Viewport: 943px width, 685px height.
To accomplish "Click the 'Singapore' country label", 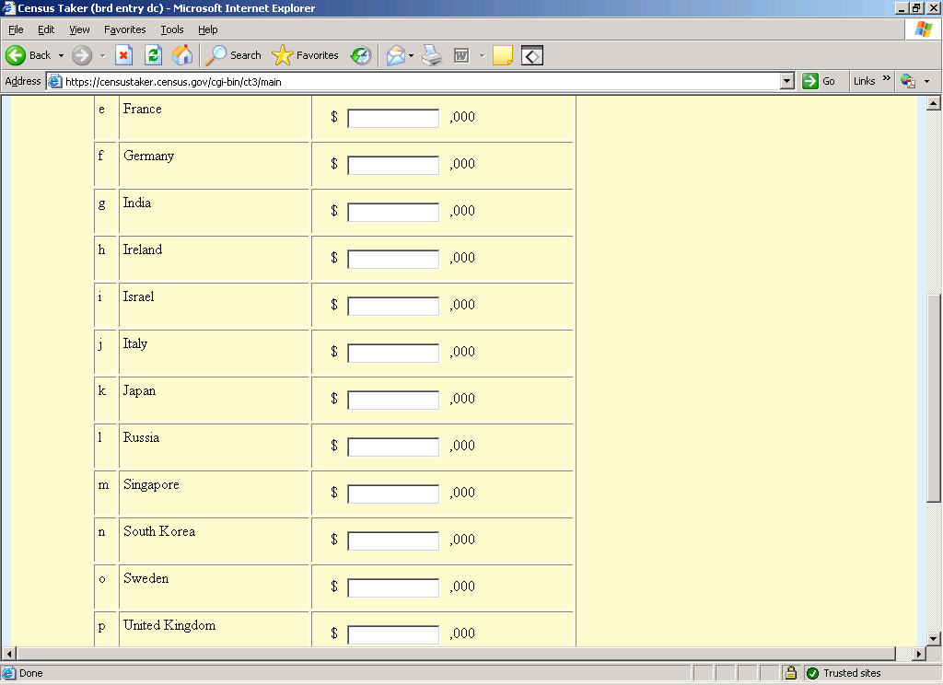I will pyautogui.click(x=152, y=485).
